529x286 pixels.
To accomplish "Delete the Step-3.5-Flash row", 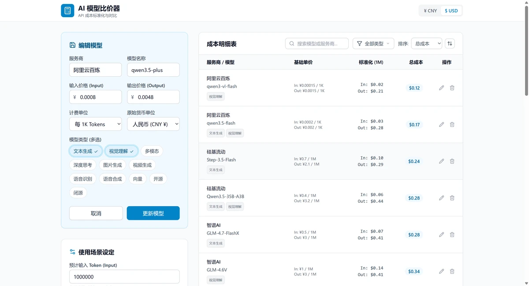I will 452,161.
